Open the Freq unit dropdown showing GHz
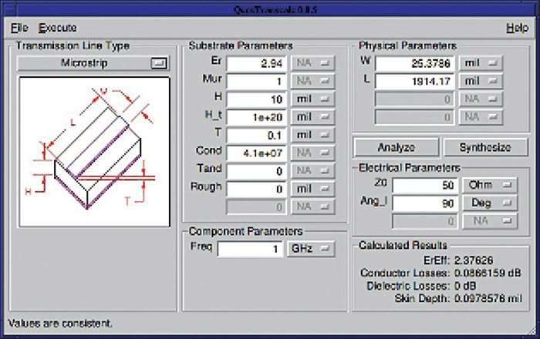 tap(312, 249)
